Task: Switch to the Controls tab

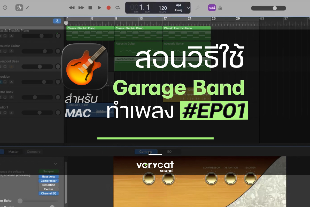Action: coord(146,152)
